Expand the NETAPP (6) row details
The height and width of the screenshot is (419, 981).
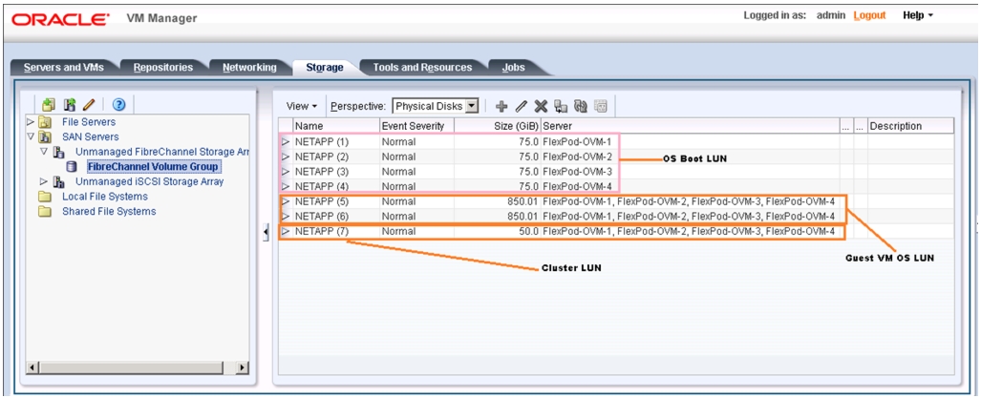click(x=286, y=217)
